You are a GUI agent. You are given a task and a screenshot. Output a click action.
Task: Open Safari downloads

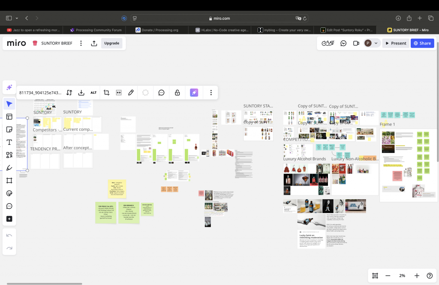click(398, 18)
